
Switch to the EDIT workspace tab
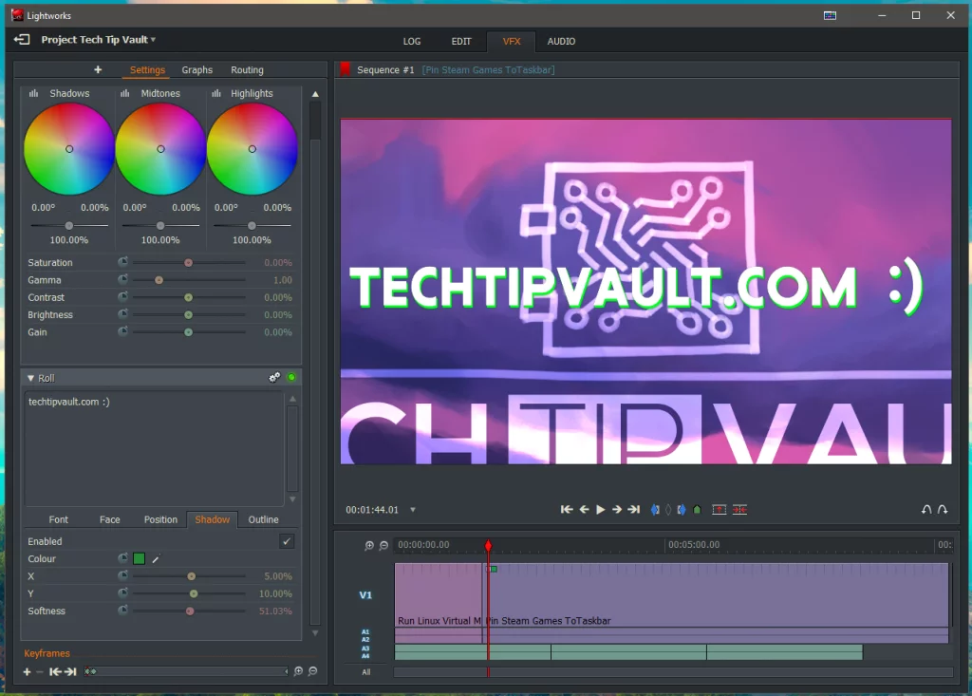pyautogui.click(x=461, y=42)
